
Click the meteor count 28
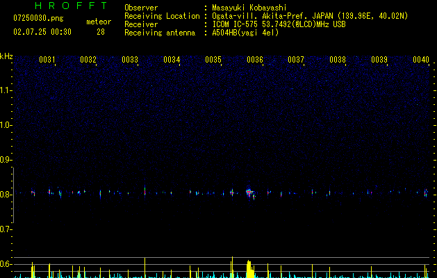pos(101,32)
